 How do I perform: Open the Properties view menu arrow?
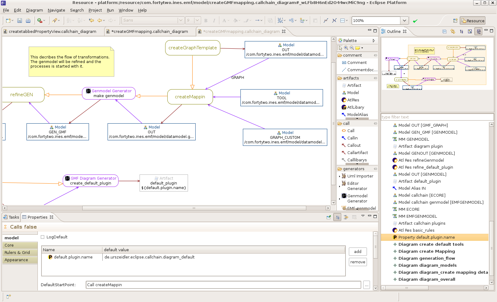click(x=363, y=216)
